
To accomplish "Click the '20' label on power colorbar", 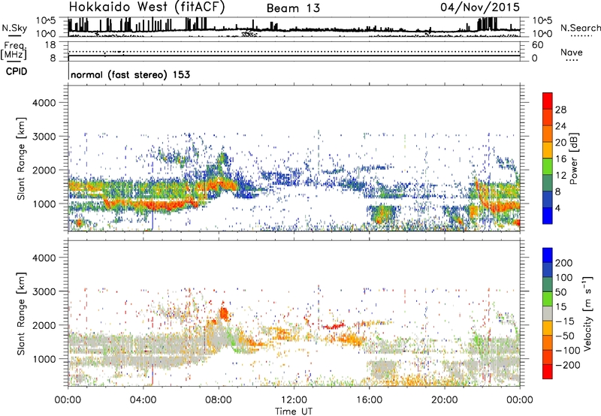I will [x=560, y=143].
